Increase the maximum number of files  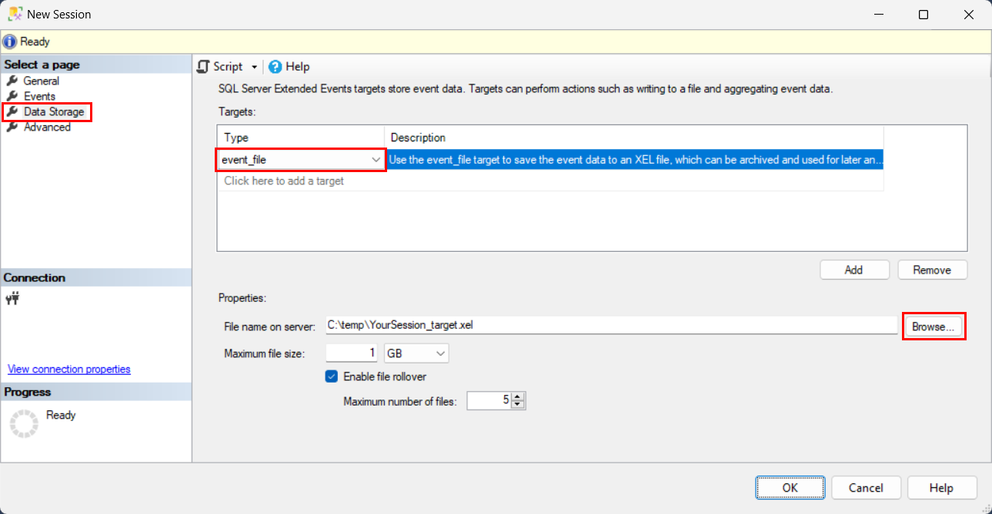[x=518, y=396]
